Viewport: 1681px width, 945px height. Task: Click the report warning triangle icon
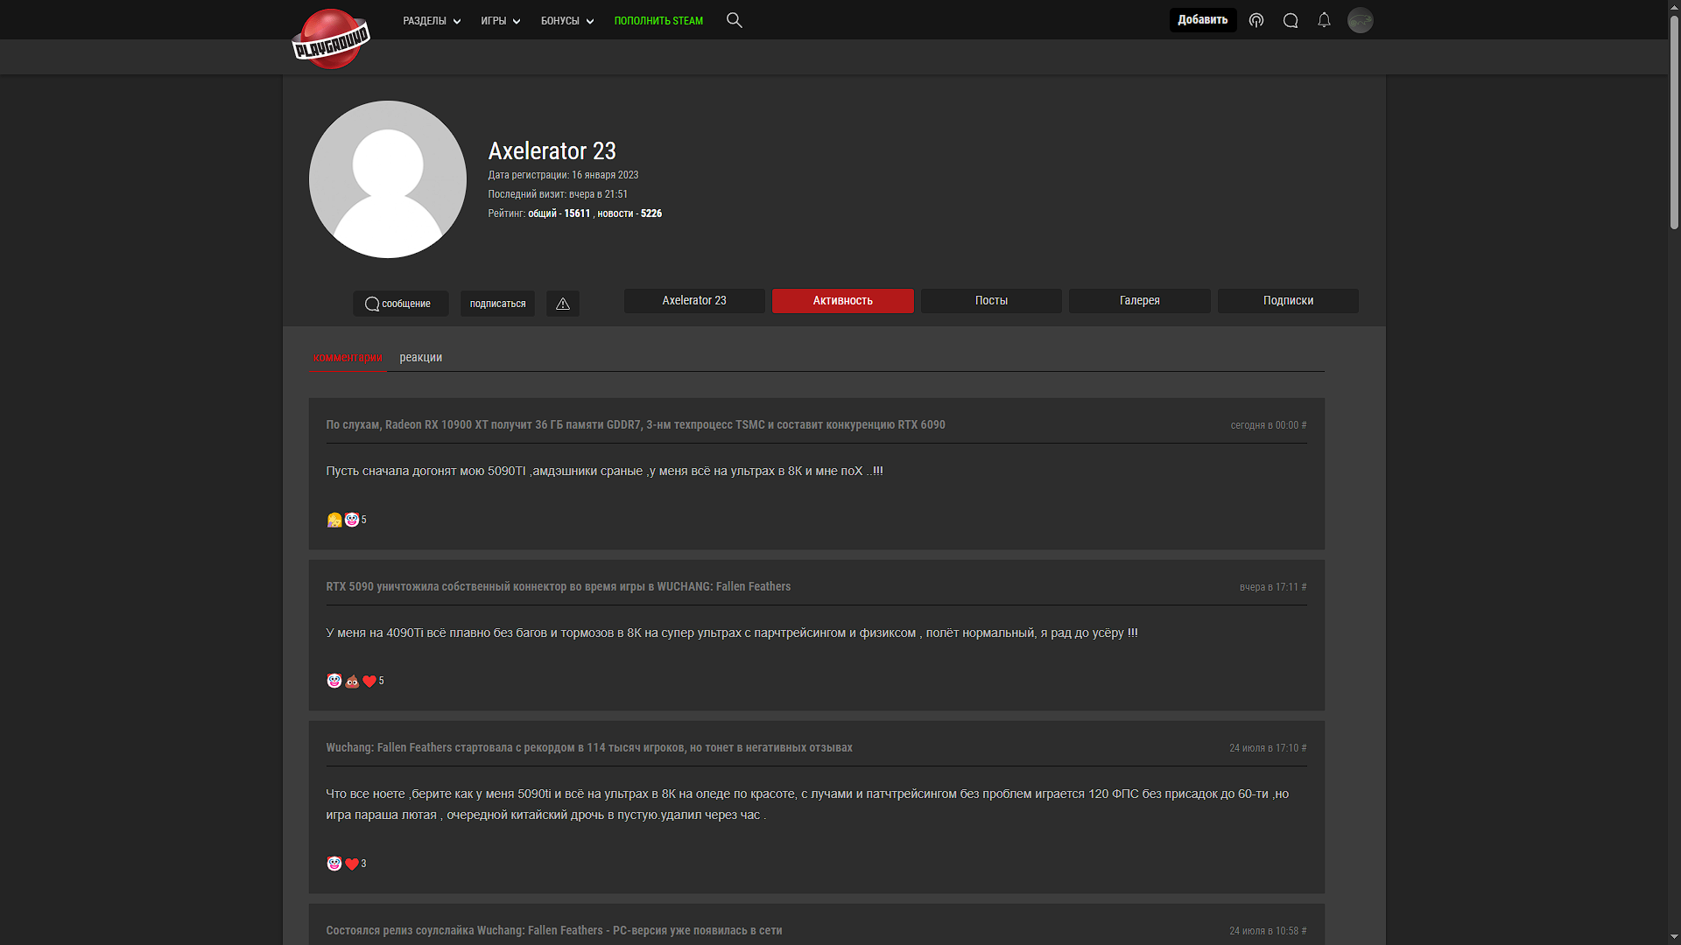[563, 304]
